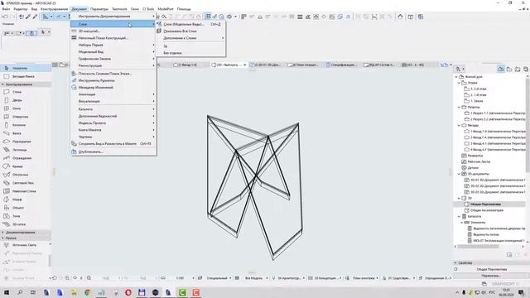Select the Zone (Зона) tool
The image size is (530, 298).
pyautogui.click(x=26, y=216)
